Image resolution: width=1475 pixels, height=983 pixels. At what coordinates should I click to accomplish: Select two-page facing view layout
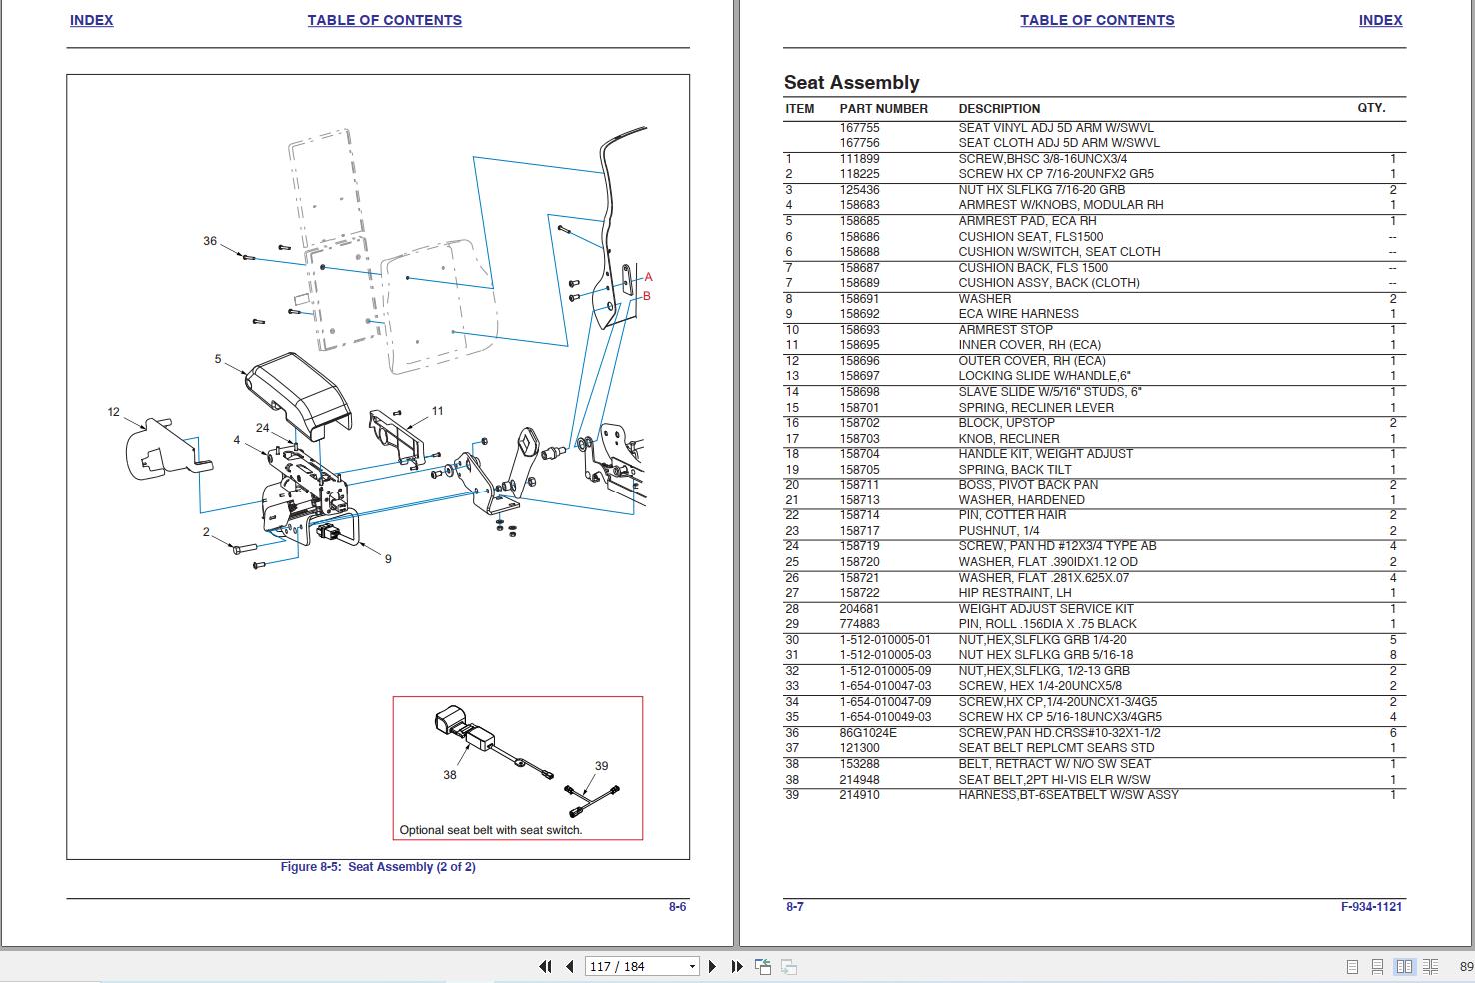[1404, 967]
